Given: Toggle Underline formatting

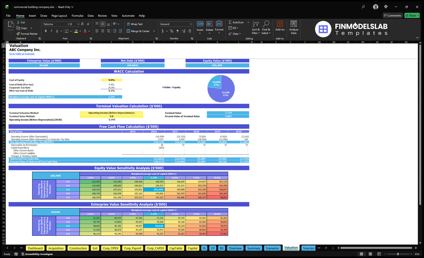Looking at the screenshot, I should (57, 31).
